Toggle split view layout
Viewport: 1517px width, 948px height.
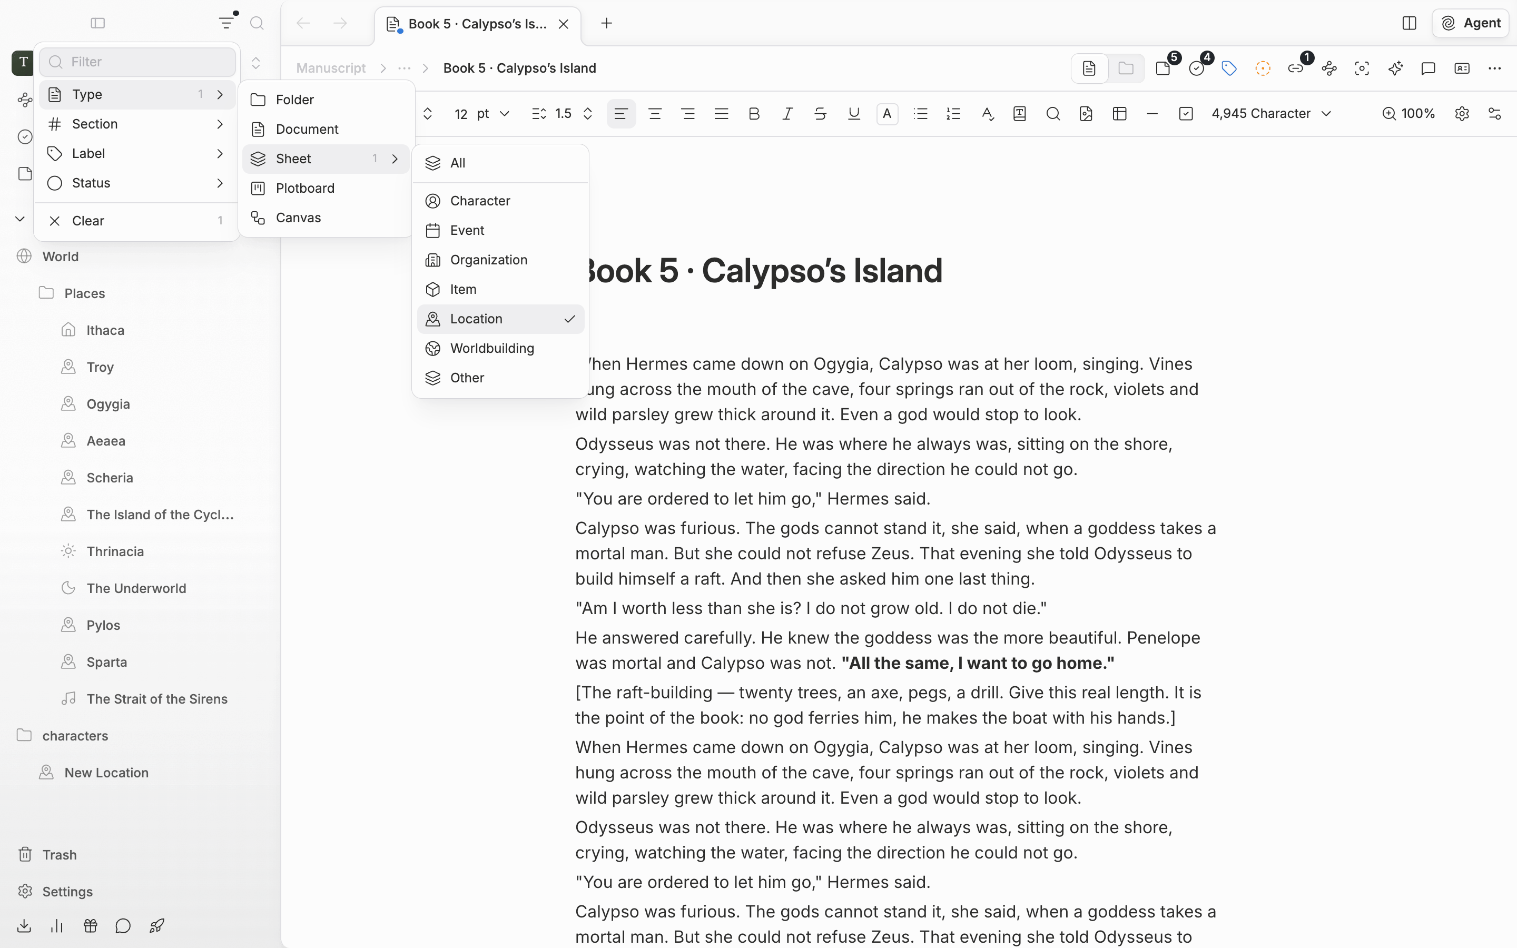1409,23
